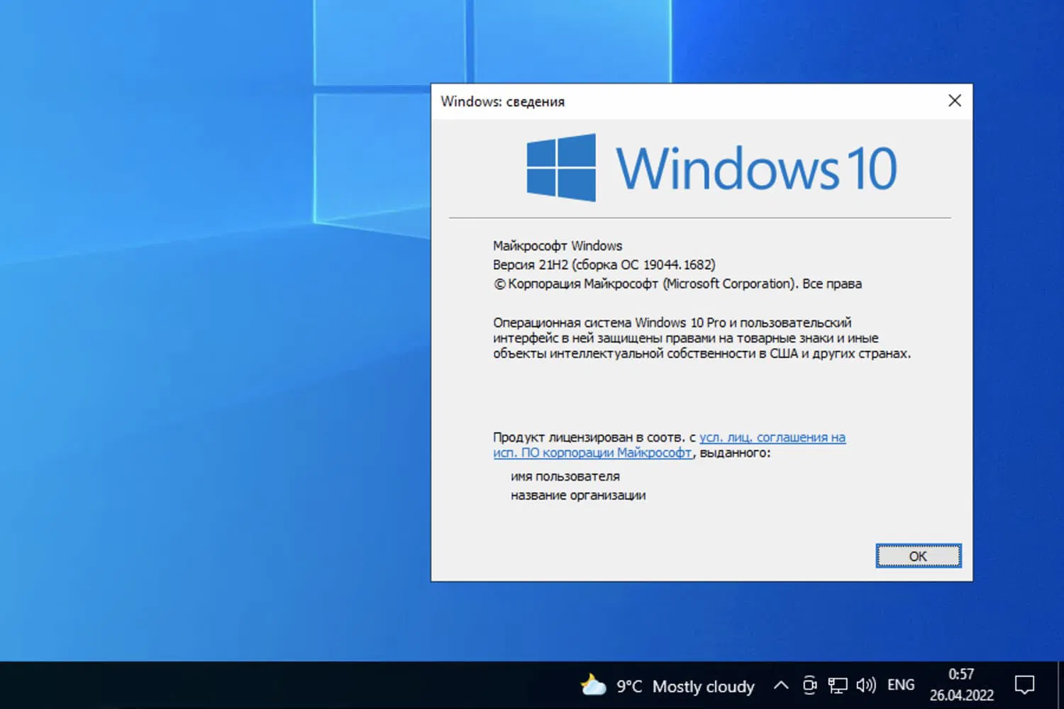Click the ENG language indicator
This screenshot has height=709, width=1064.
coord(900,685)
